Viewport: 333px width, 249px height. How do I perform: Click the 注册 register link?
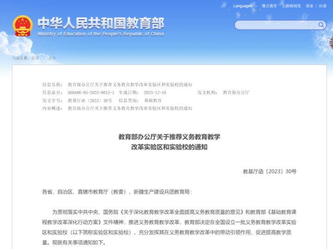point(323,6)
